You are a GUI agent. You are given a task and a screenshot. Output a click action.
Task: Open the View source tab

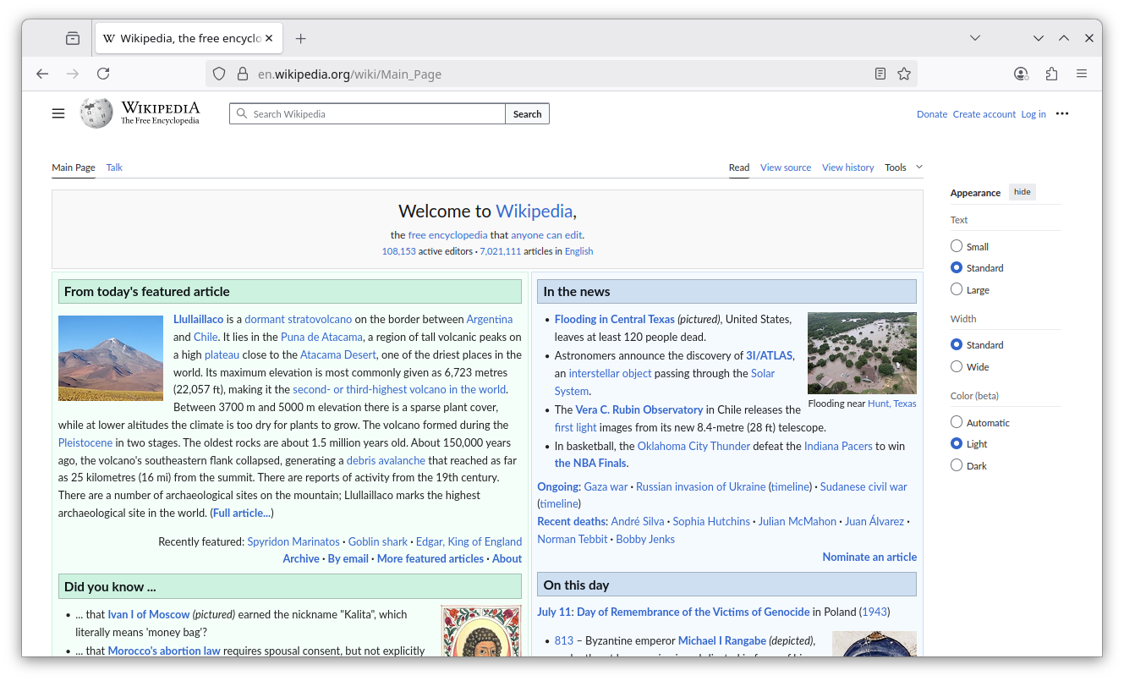786,168
